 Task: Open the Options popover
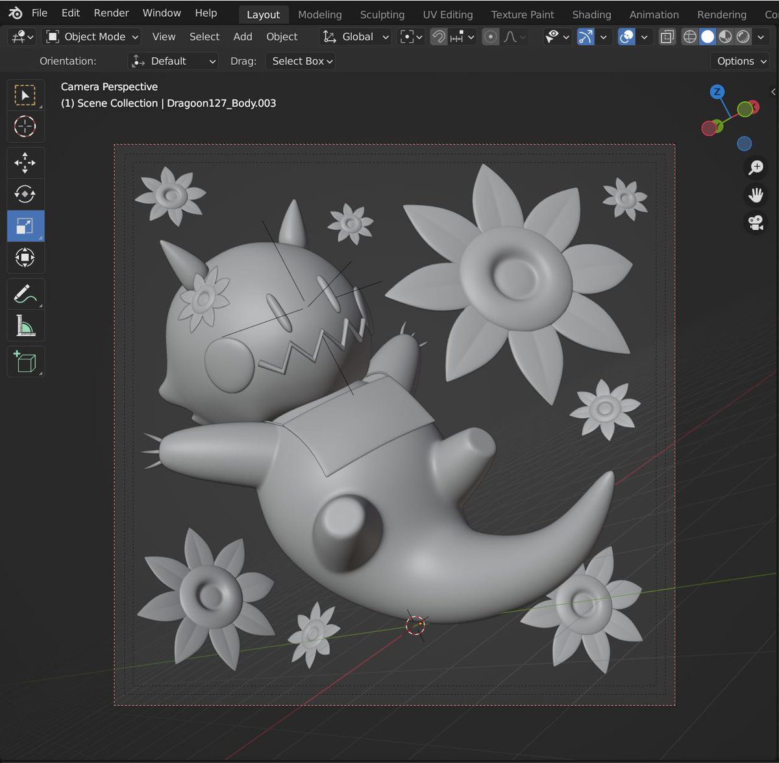click(741, 61)
